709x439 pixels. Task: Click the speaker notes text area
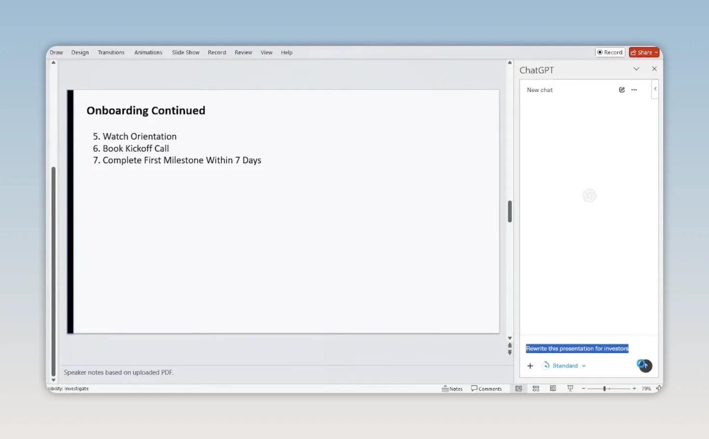(119, 372)
